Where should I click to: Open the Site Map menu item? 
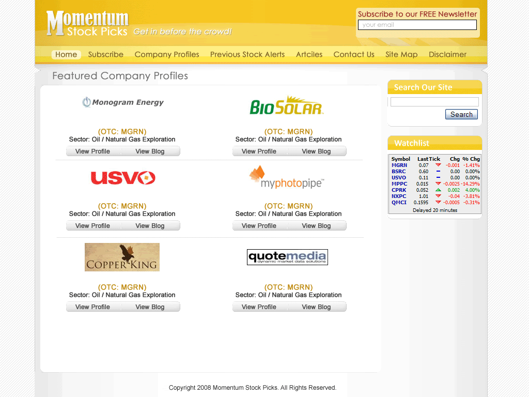pos(401,54)
